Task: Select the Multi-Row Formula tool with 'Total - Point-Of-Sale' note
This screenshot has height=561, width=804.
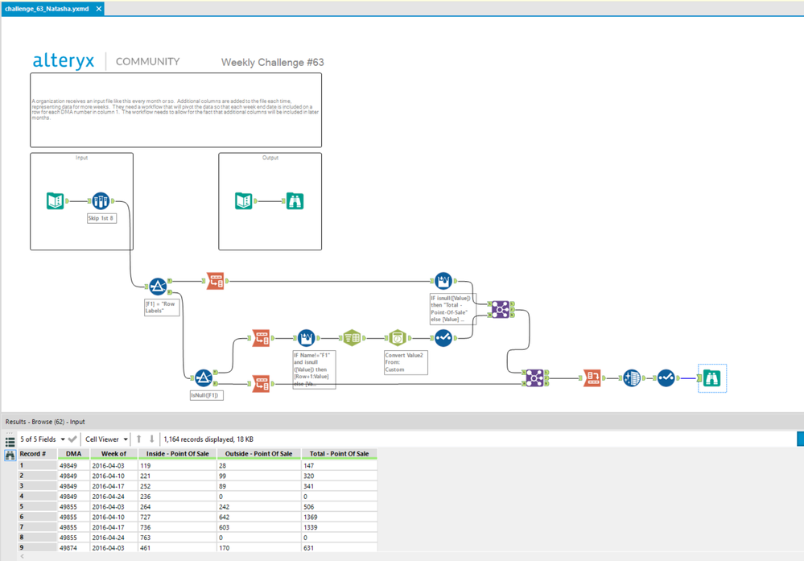Action: click(443, 280)
